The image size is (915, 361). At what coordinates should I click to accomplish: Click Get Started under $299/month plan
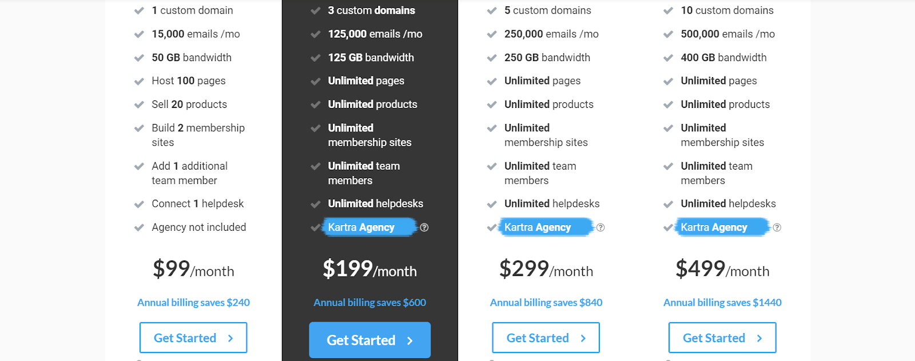coord(546,338)
